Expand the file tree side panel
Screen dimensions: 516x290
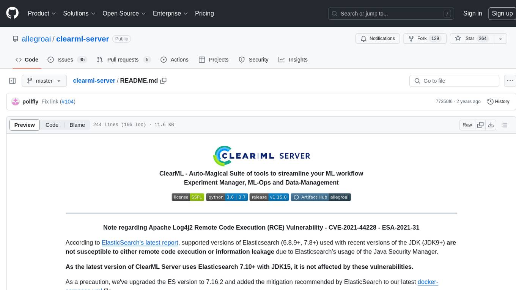point(13,81)
